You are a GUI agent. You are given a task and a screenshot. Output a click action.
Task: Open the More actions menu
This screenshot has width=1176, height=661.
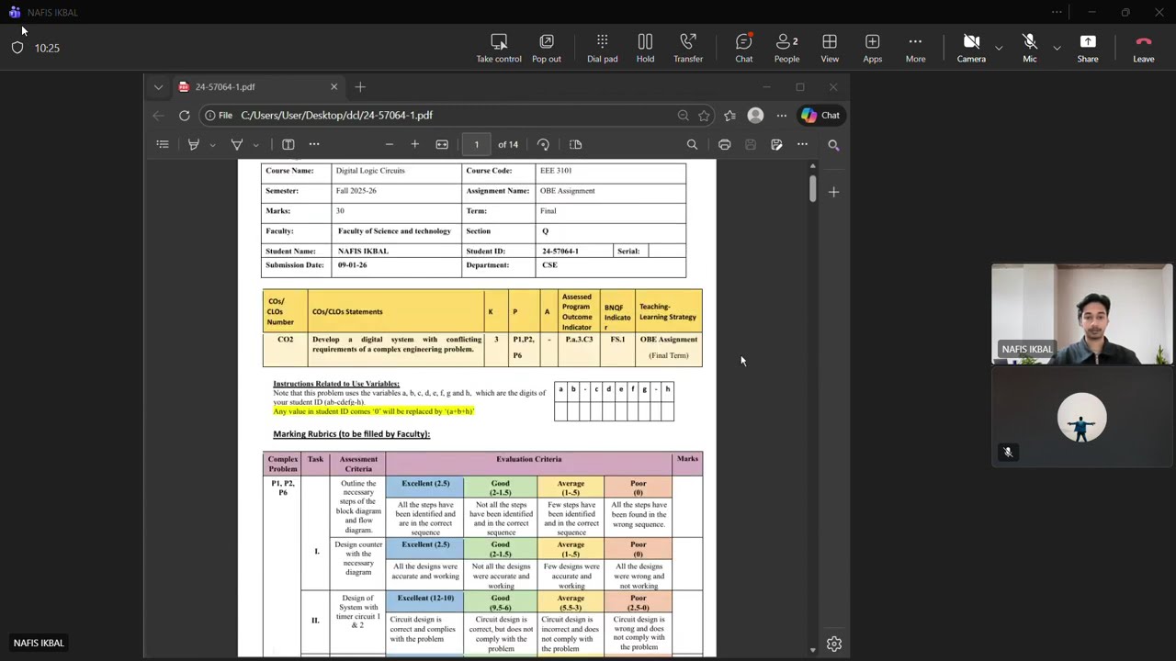click(x=915, y=49)
